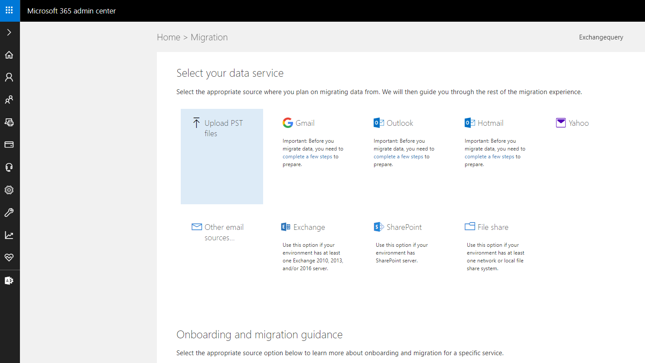Open Billing credit card sidebar icon
Image resolution: width=645 pixels, height=363 pixels.
[9, 145]
